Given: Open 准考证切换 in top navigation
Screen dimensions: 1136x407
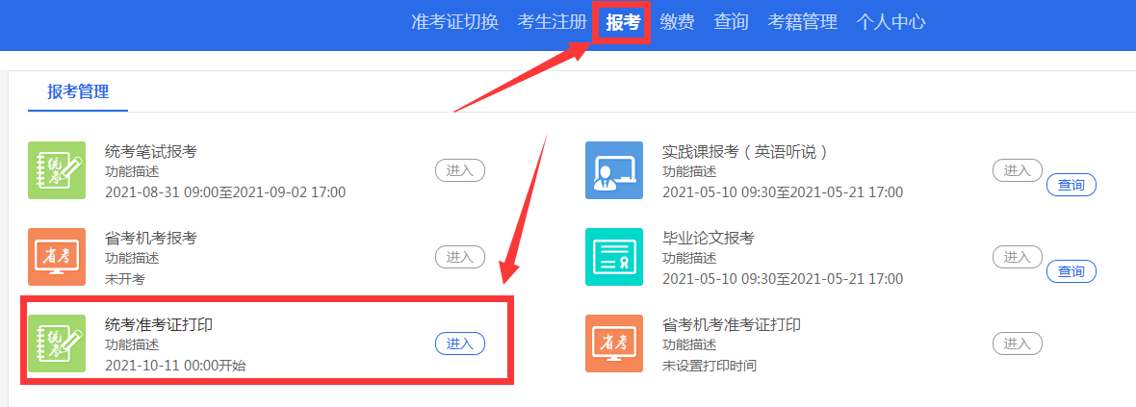Looking at the screenshot, I should pyautogui.click(x=454, y=22).
